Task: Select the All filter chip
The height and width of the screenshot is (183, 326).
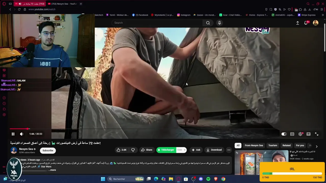Action: point(238,145)
